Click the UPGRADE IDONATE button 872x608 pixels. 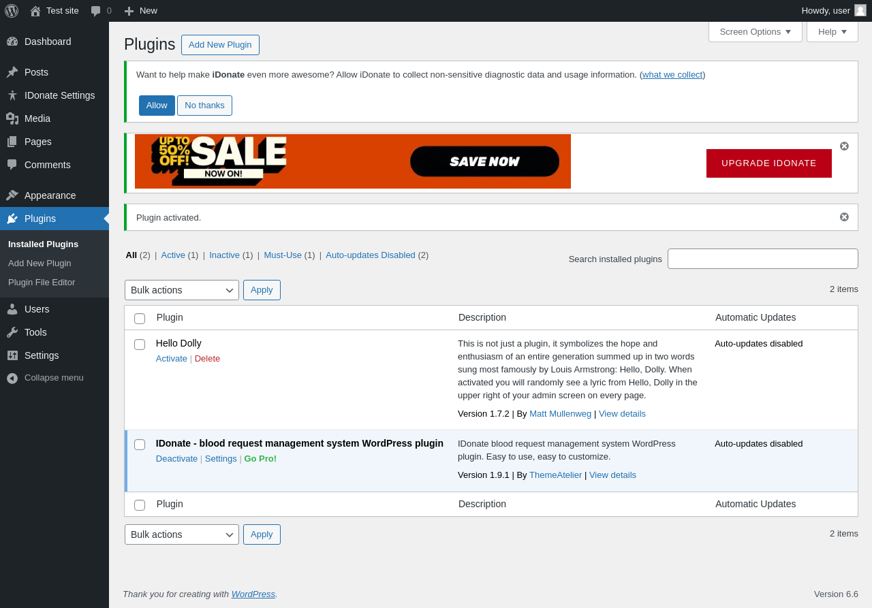pos(769,163)
